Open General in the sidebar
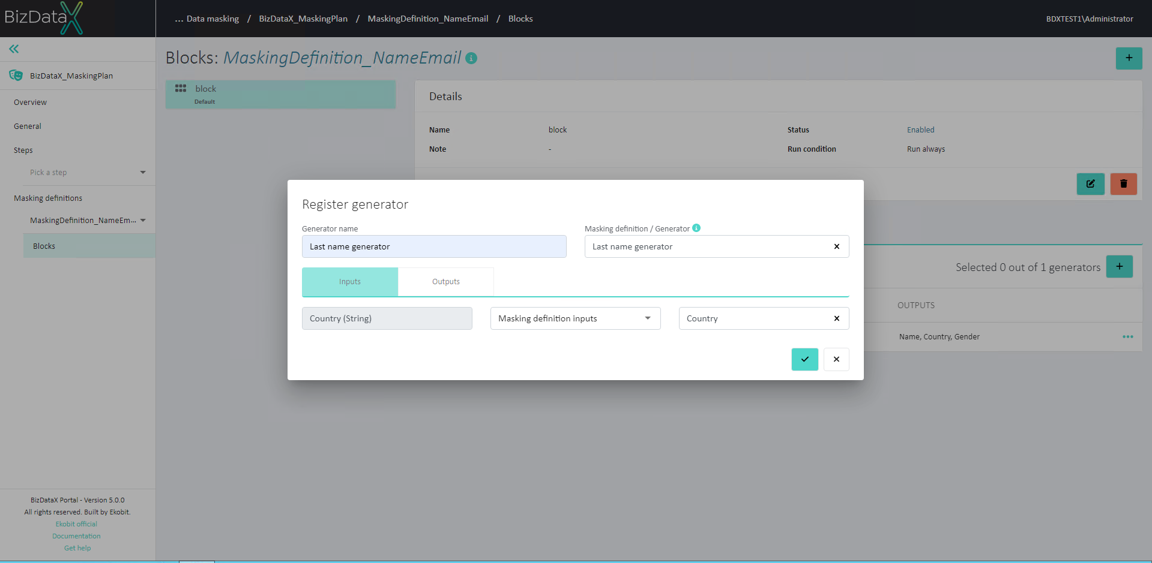The width and height of the screenshot is (1152, 563). 28,127
